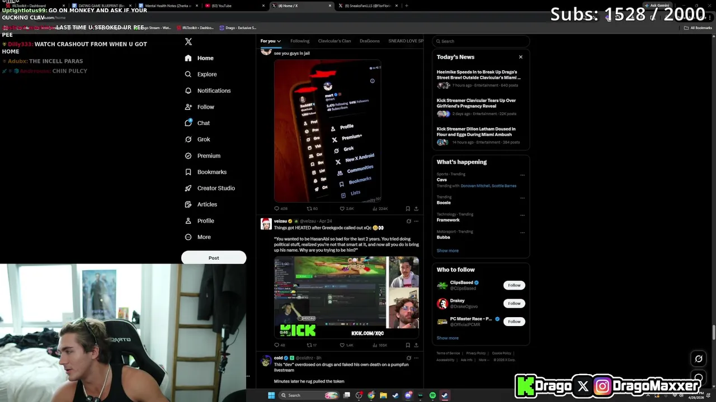Ask Grok about cold's tweet

pyautogui.click(x=408, y=358)
